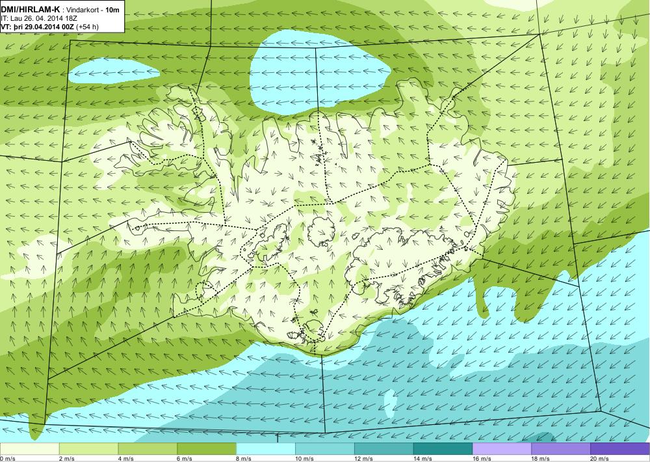Pick the dark green 6–8 m/s legend swatch

207,449
